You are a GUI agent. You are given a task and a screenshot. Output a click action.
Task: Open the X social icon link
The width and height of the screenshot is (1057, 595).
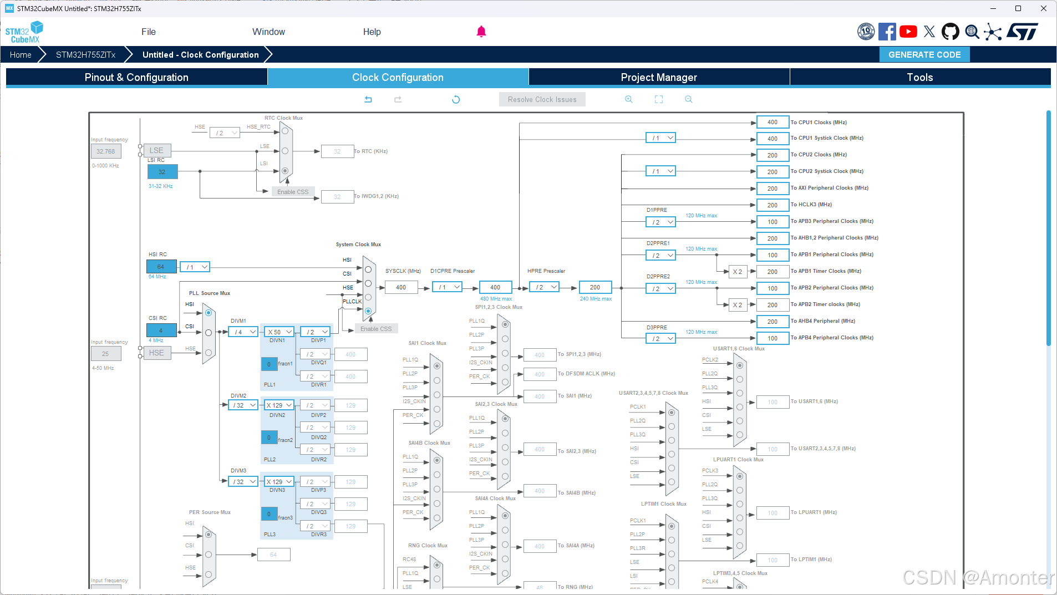[x=929, y=32]
